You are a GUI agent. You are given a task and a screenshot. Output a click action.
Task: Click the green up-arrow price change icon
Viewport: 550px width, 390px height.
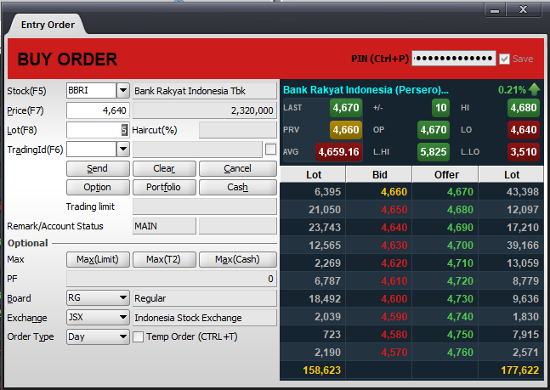point(534,89)
